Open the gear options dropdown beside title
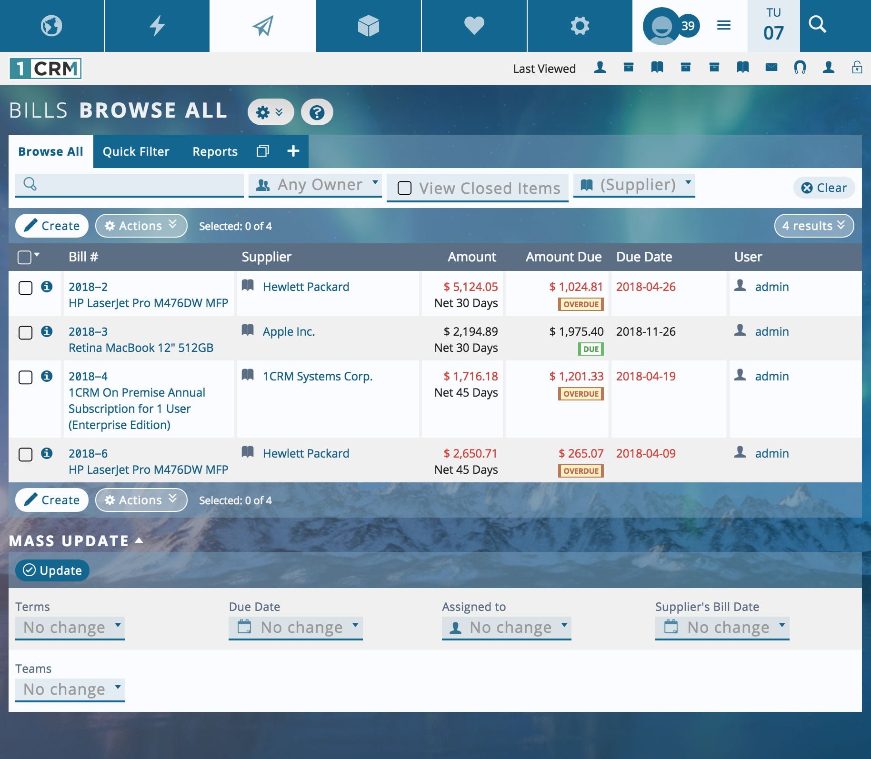Screen dimensions: 871x759 (x=270, y=112)
